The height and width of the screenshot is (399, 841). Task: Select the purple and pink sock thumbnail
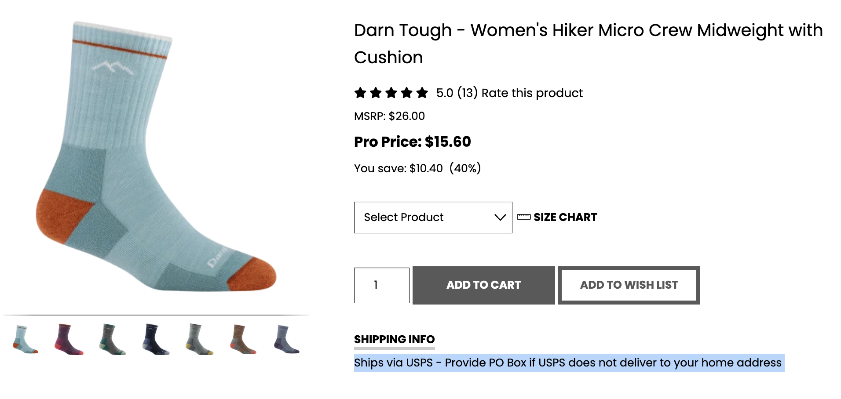tap(69, 339)
